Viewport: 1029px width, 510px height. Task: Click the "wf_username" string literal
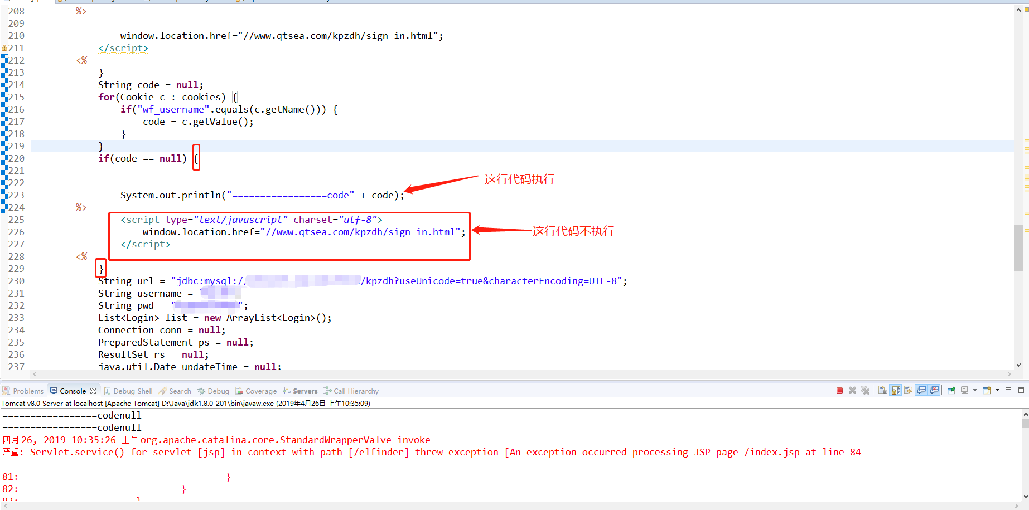coord(173,109)
